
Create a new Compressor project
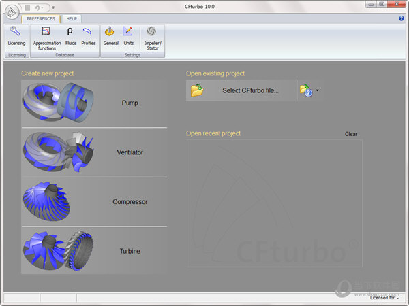(94, 202)
